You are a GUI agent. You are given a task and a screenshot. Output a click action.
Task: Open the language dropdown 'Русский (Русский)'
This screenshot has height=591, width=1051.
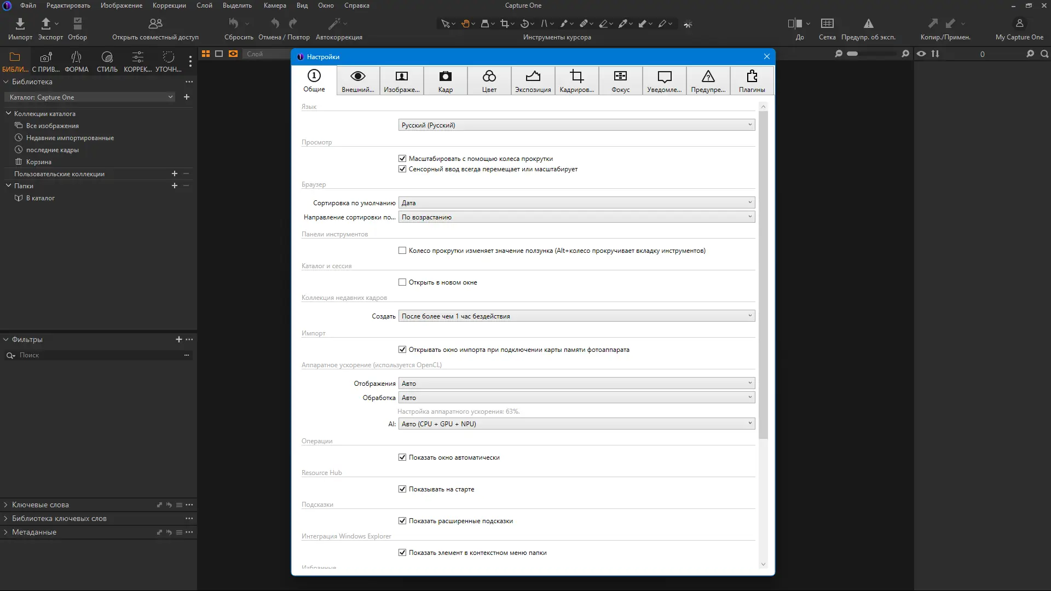tap(576, 125)
